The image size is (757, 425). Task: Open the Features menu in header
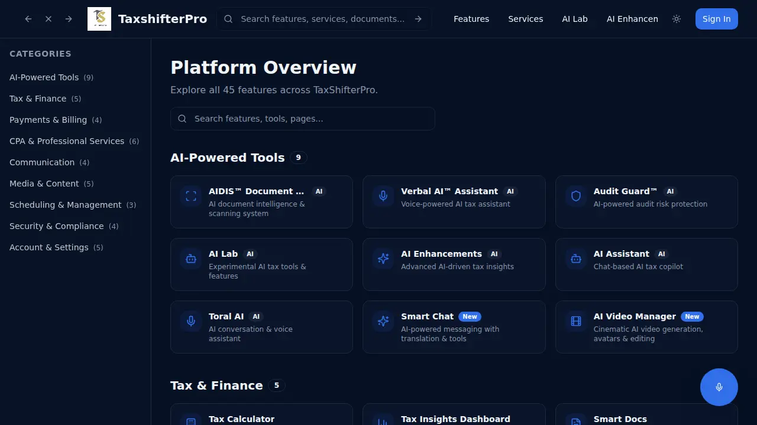[471, 19]
